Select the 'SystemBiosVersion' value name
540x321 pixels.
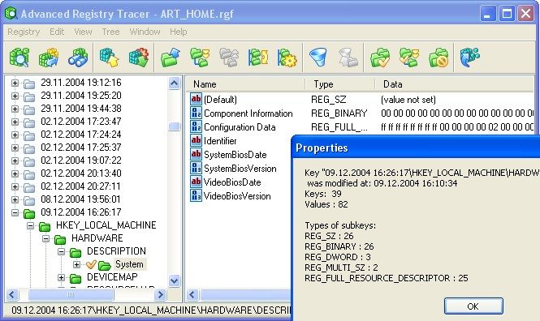coord(240,169)
